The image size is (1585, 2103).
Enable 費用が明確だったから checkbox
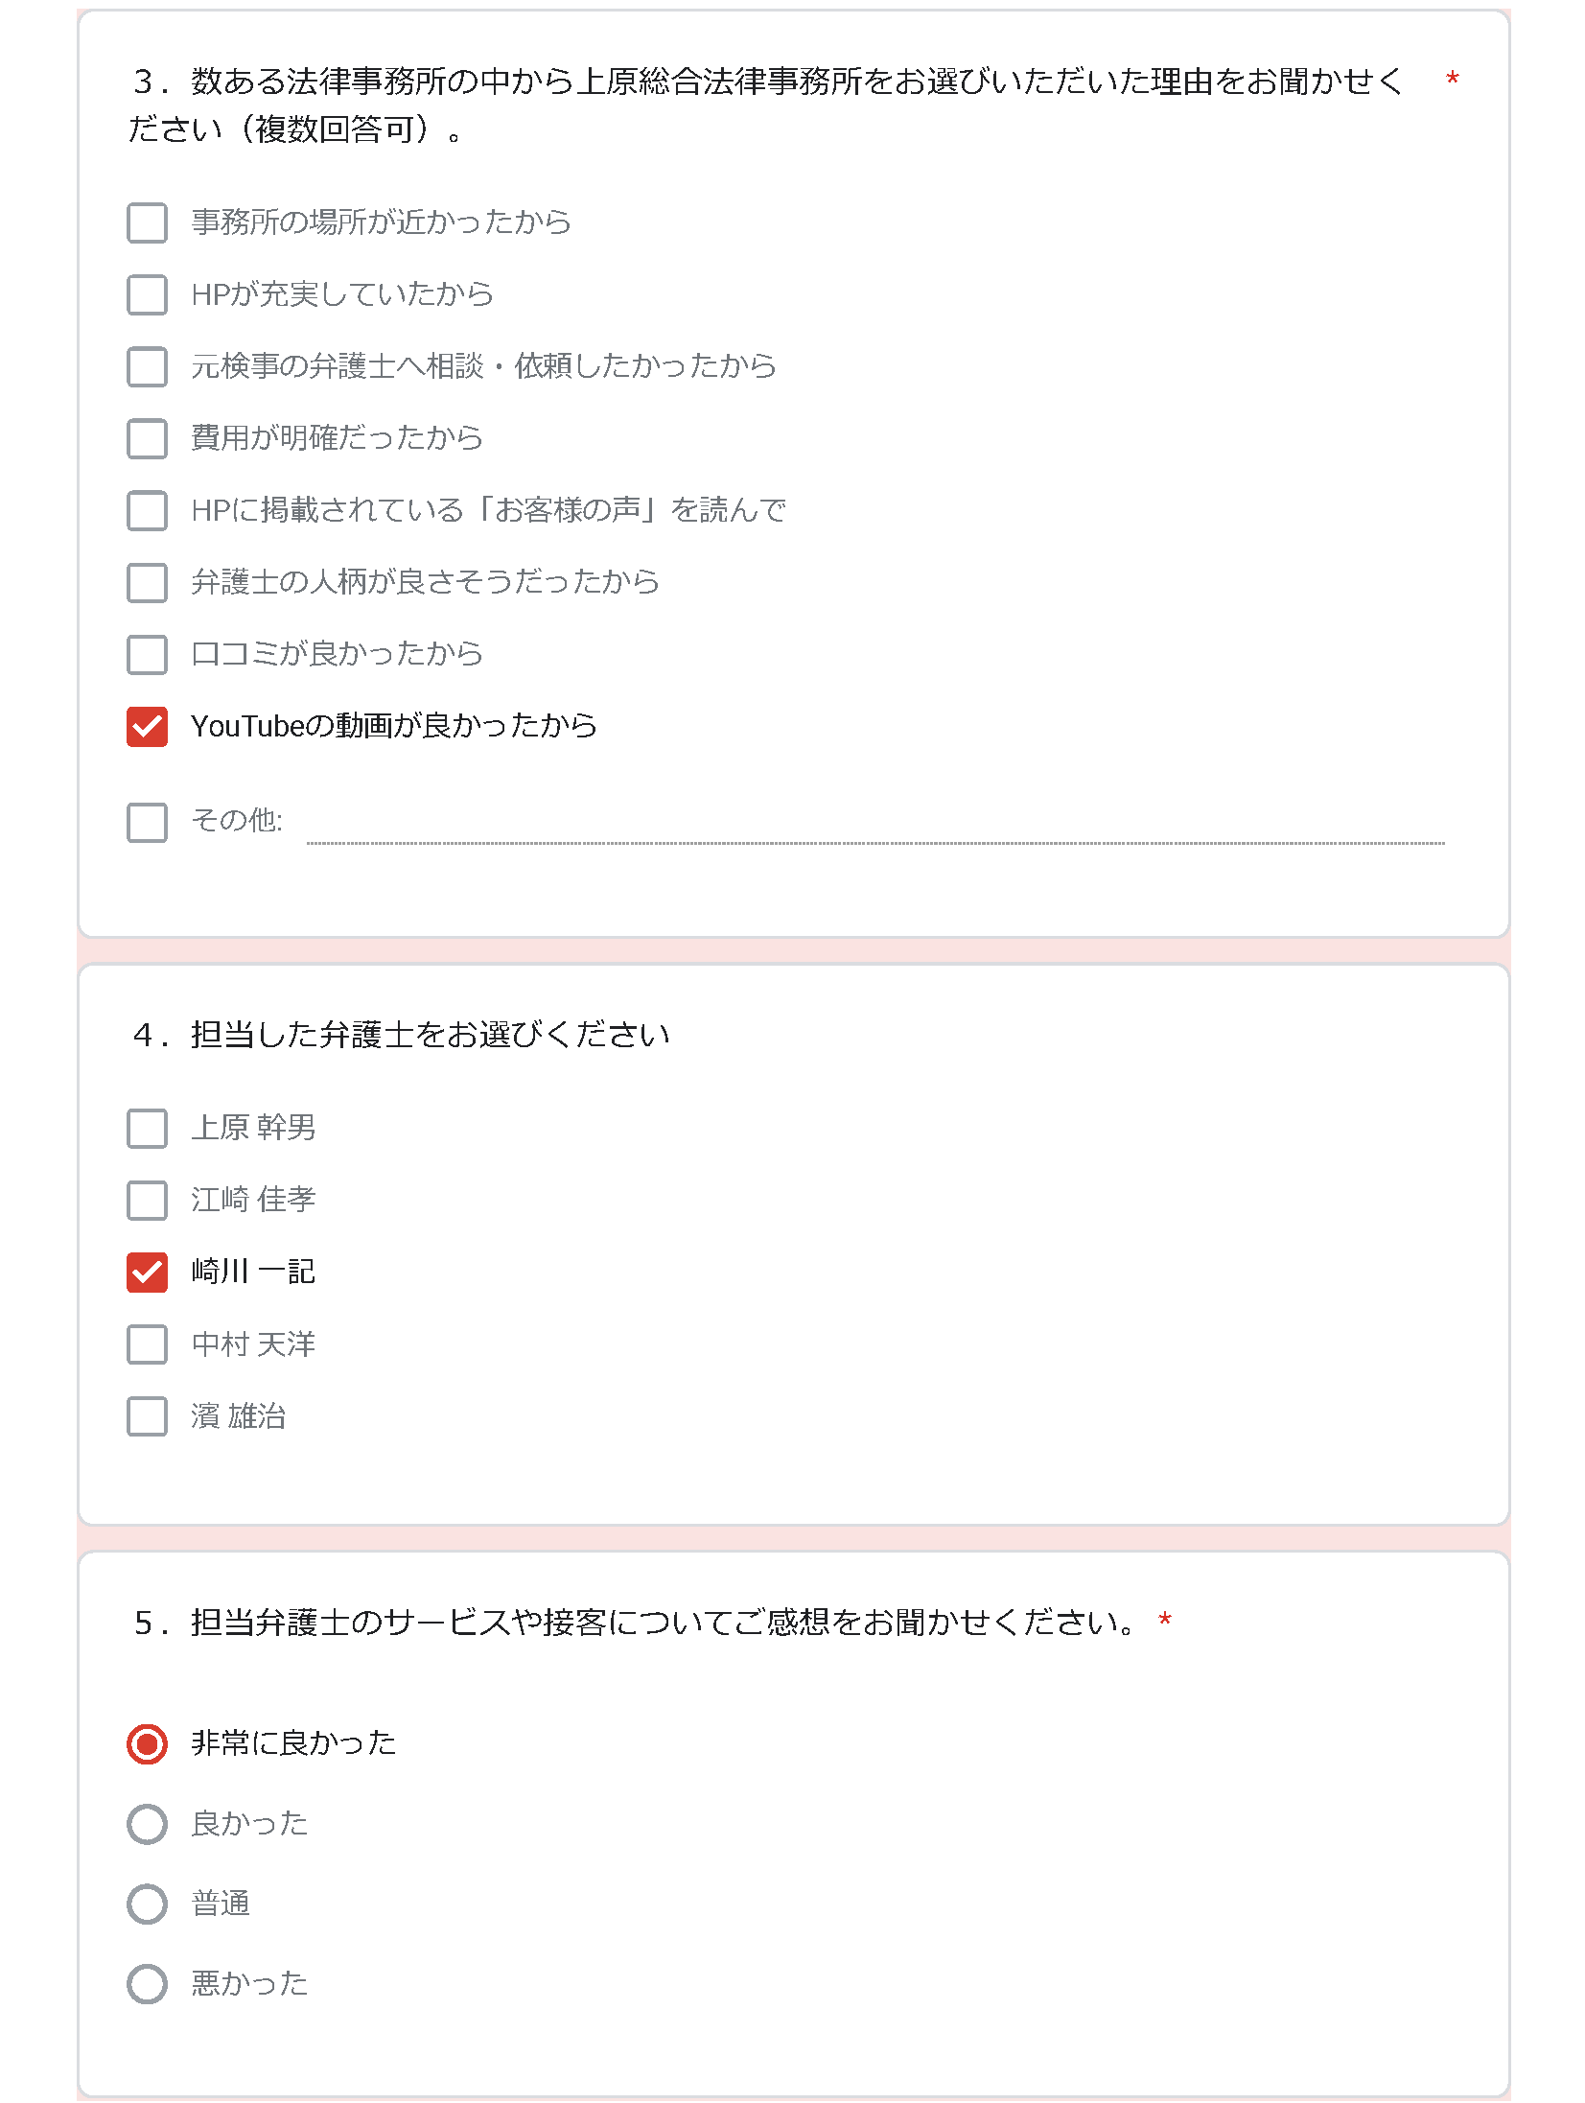pyautogui.click(x=147, y=438)
